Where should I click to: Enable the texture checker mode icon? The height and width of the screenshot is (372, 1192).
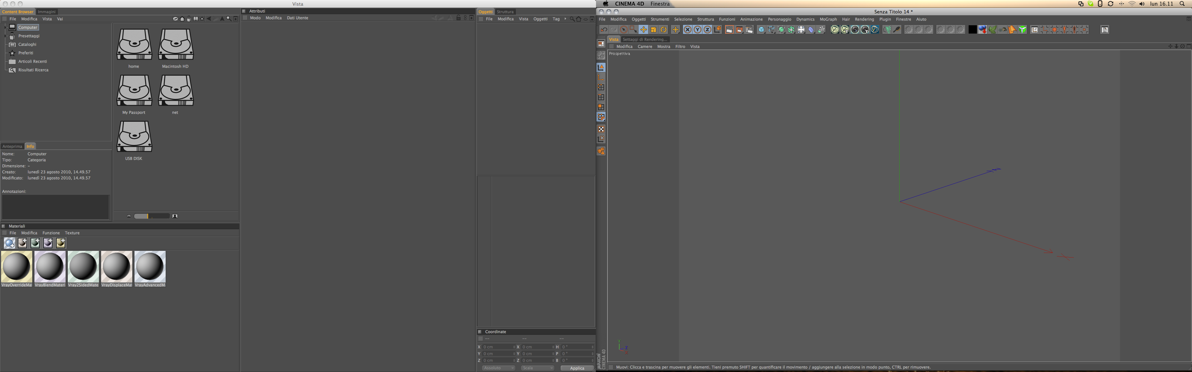601,129
